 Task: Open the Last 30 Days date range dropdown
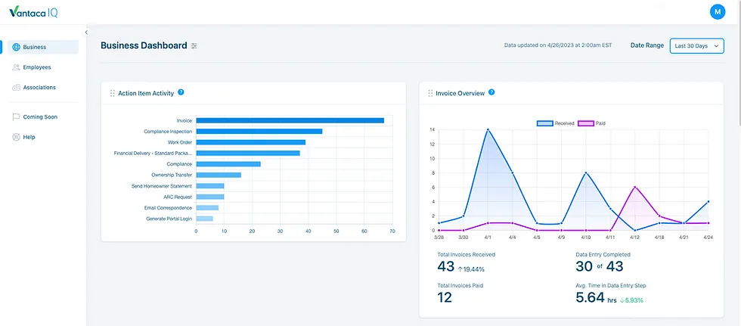[696, 46]
